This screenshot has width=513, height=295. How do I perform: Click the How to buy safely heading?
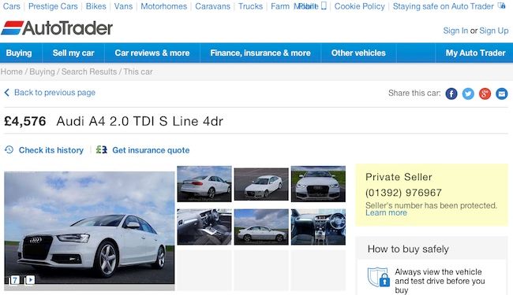[408, 249]
